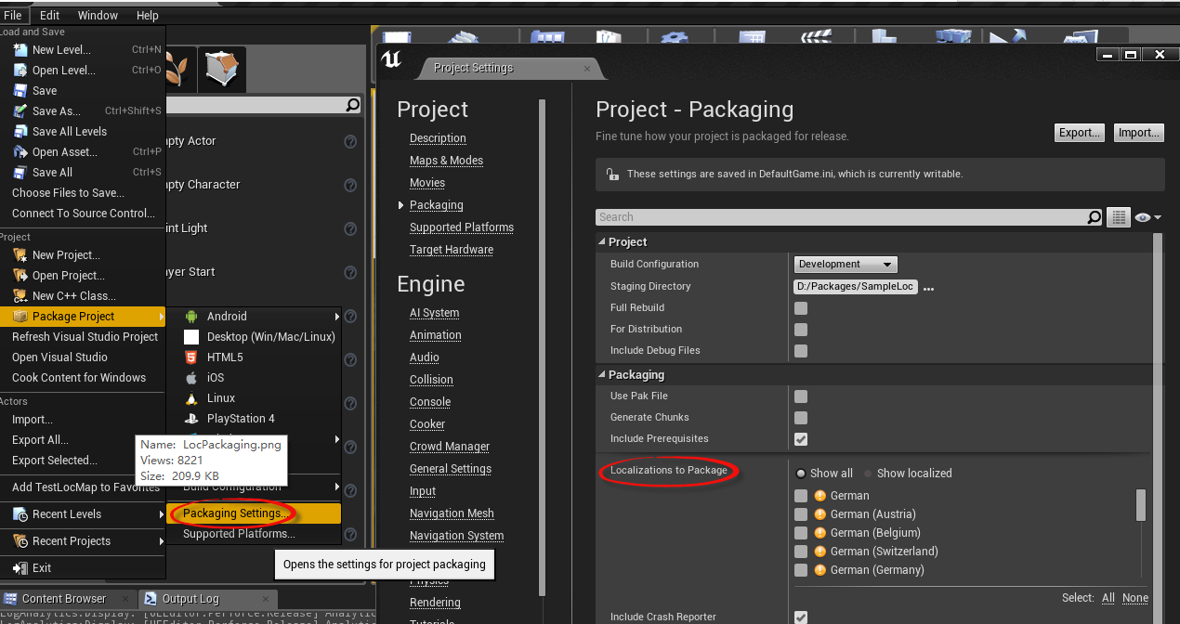
Task: Open the Maps & Modes settings category
Action: pos(446,161)
